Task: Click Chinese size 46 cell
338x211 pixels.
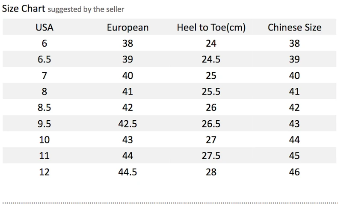Action: (x=294, y=172)
